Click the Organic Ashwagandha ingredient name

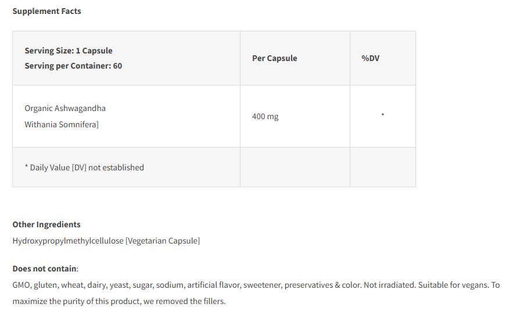tap(65, 108)
